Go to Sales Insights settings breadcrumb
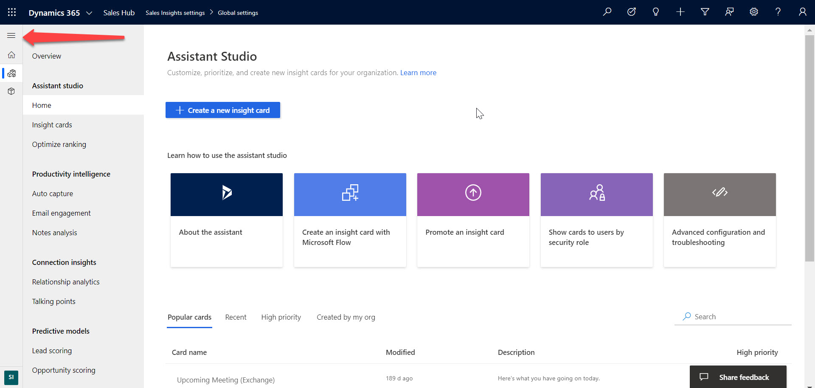 pyautogui.click(x=175, y=13)
